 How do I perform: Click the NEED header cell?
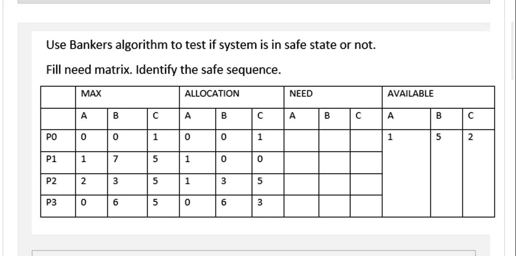pos(333,97)
